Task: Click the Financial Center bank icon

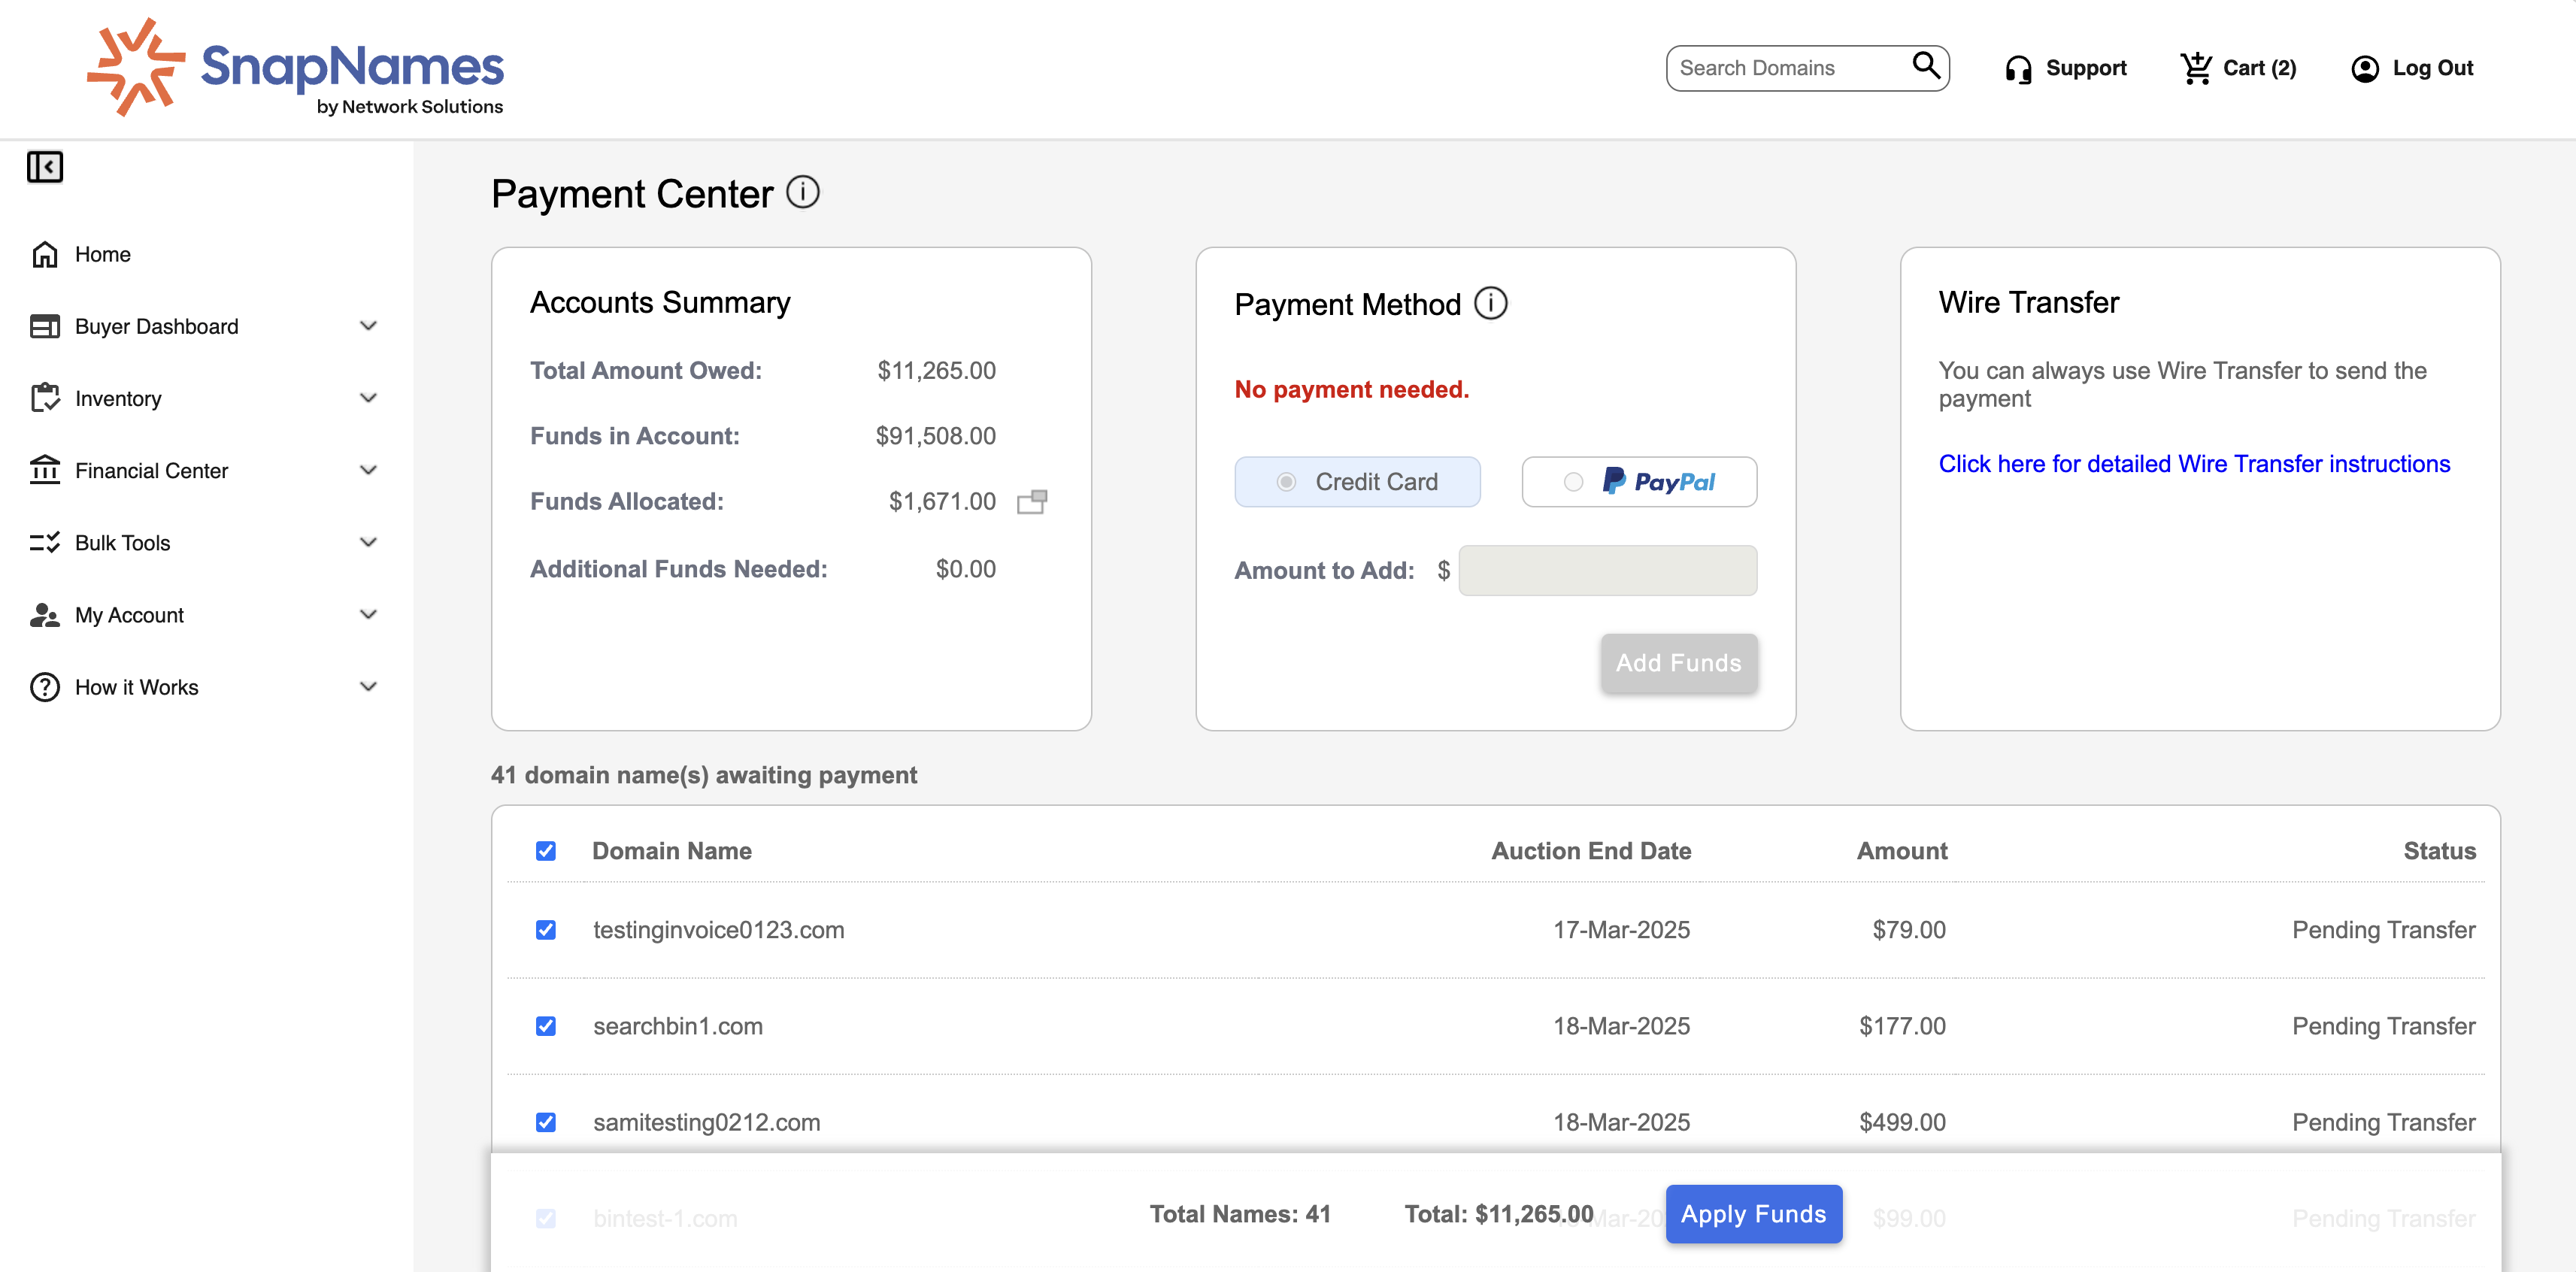Action: tap(45, 470)
